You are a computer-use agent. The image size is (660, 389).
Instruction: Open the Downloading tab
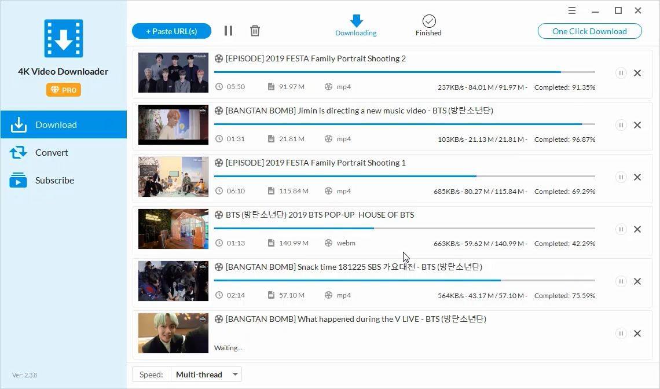coord(355,25)
